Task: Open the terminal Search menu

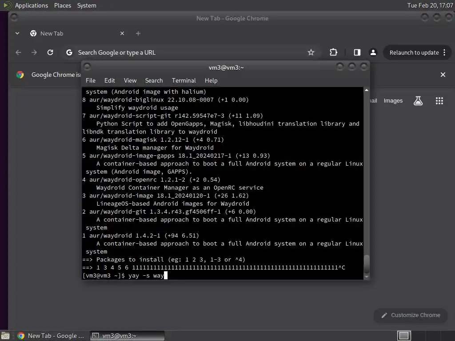Action: (x=154, y=80)
